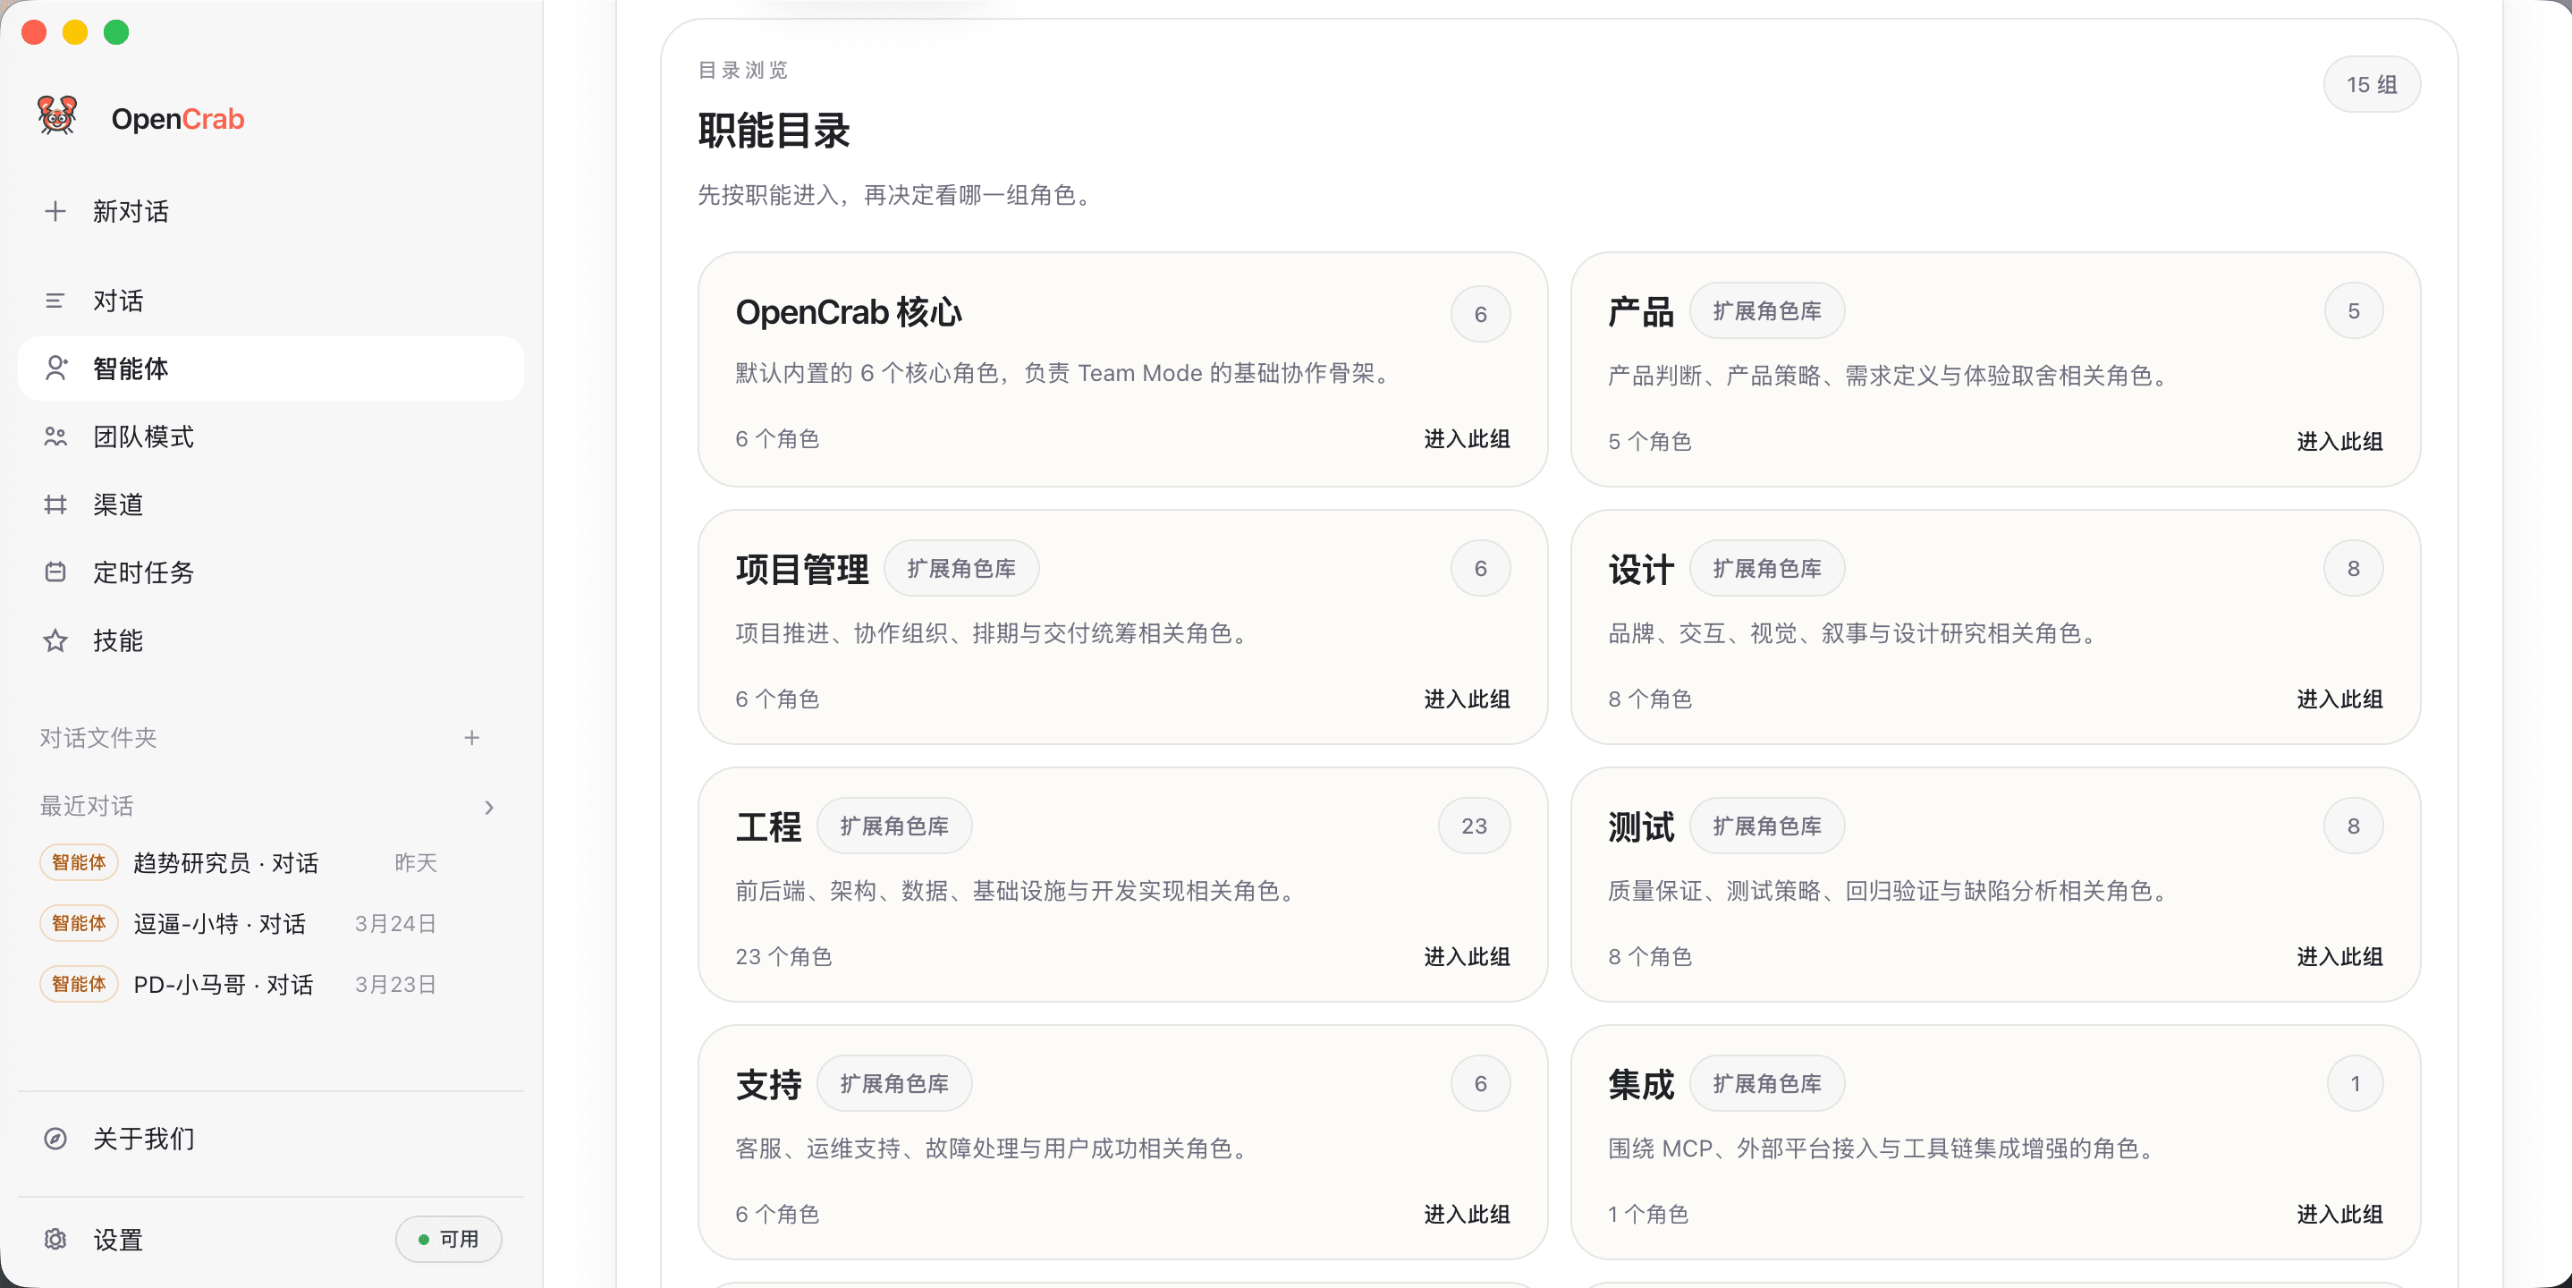Open 关于我们 in the sidebar

point(143,1139)
